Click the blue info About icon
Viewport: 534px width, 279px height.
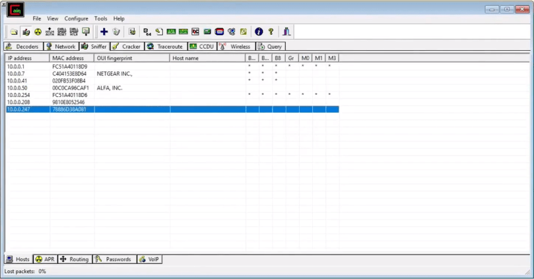coord(259,32)
